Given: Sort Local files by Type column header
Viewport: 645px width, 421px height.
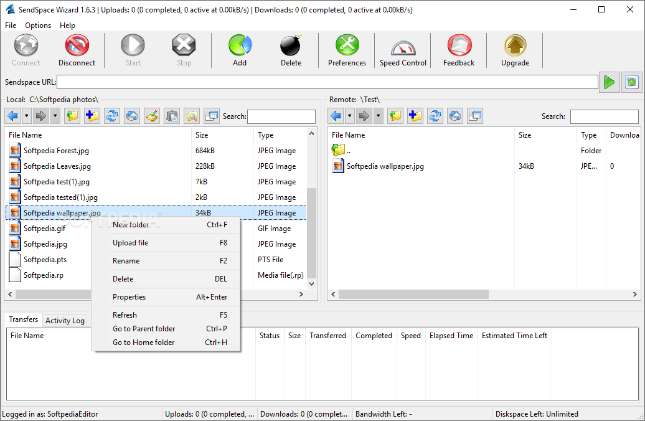Looking at the screenshot, I should [281, 135].
